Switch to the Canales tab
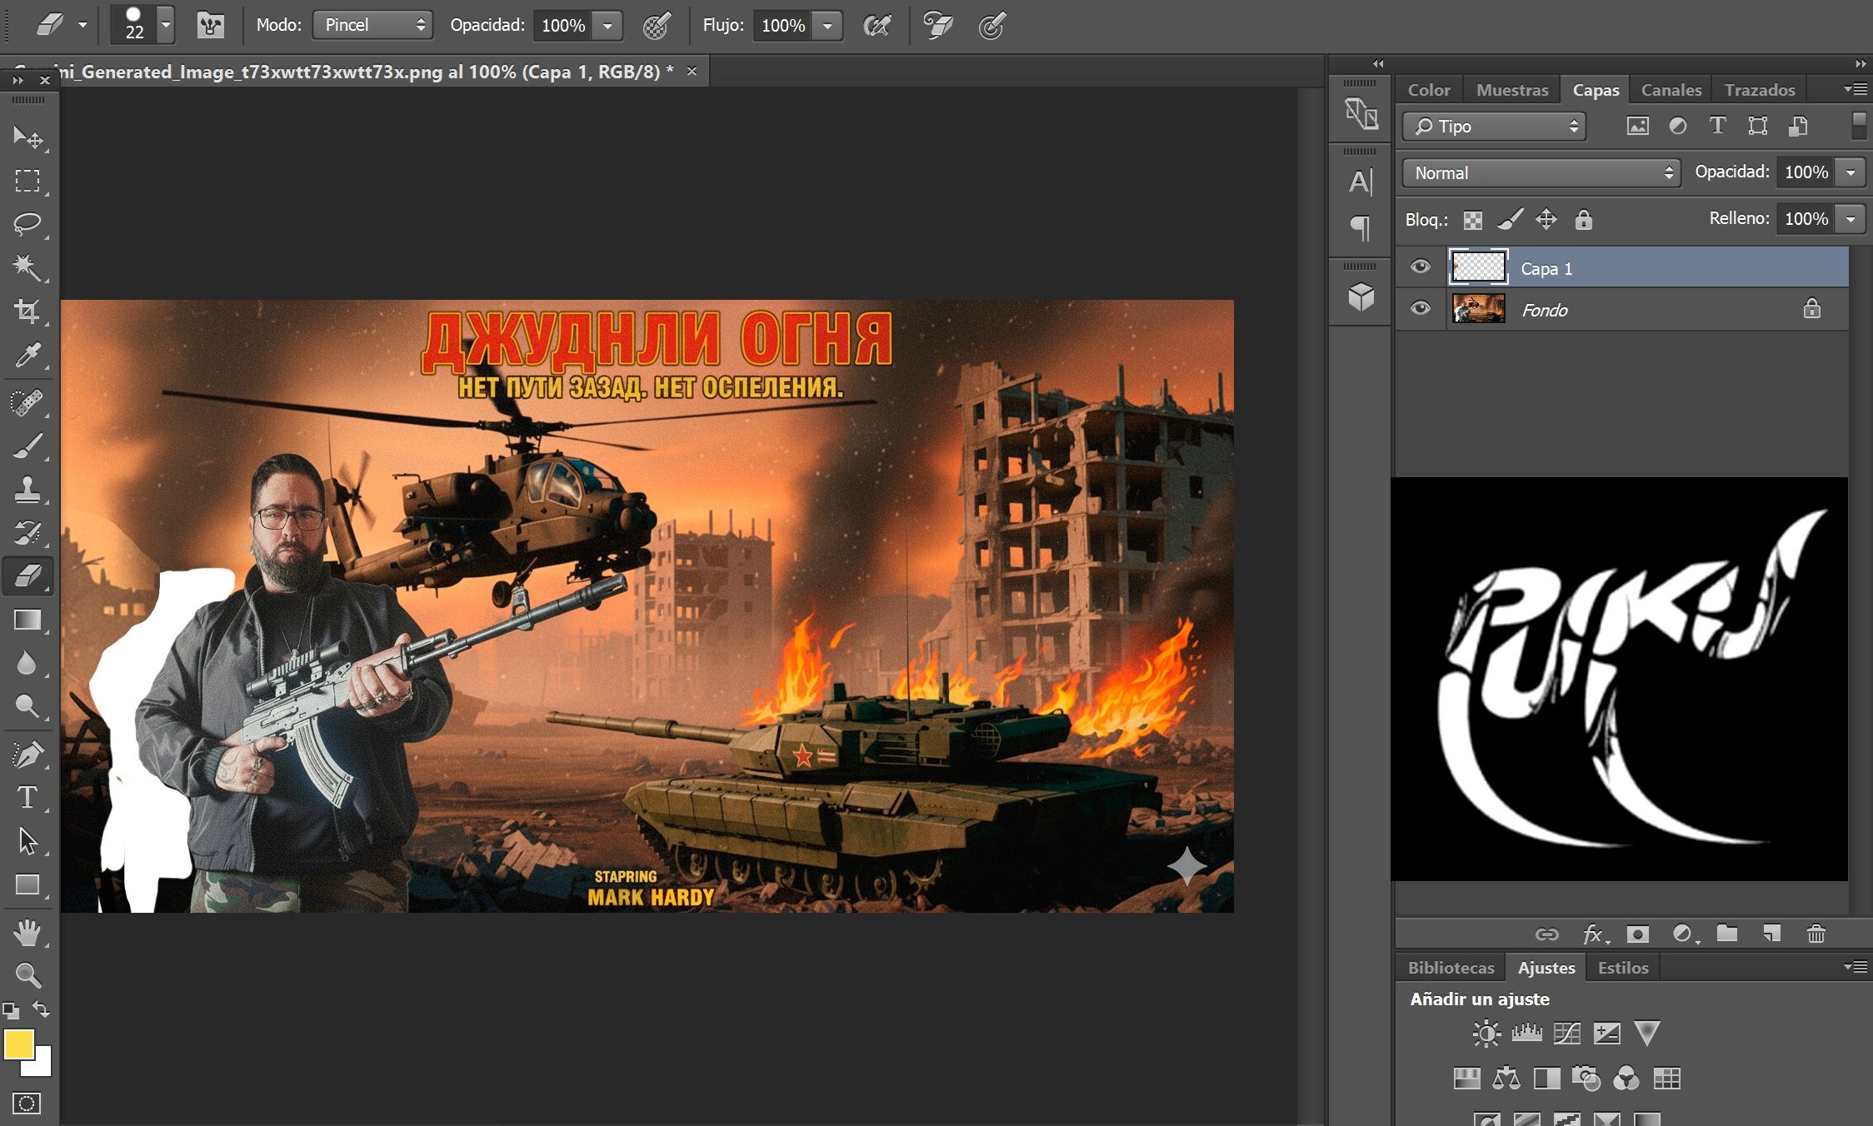Image resolution: width=1873 pixels, height=1126 pixels. (1671, 90)
